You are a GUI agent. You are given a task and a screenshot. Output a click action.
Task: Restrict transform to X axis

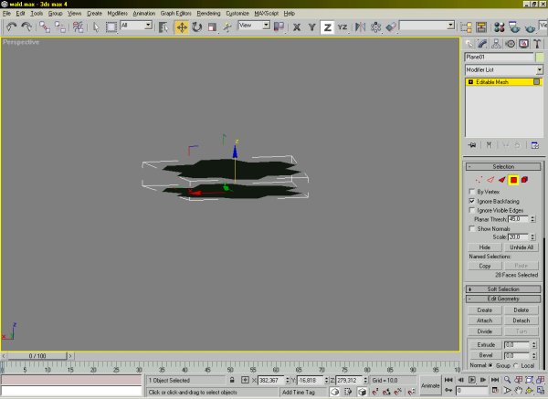click(298, 27)
